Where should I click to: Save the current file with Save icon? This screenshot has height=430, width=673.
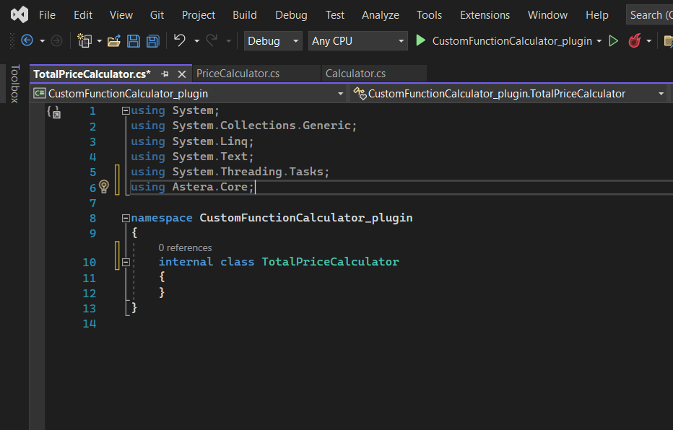coord(134,41)
